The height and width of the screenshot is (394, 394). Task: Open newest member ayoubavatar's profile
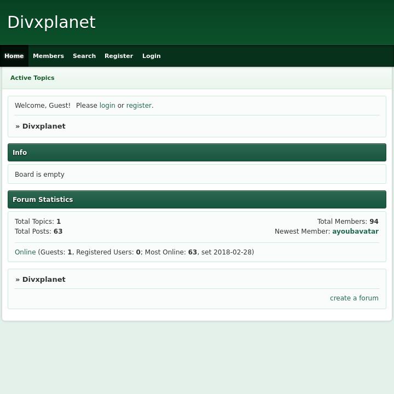[x=355, y=231]
